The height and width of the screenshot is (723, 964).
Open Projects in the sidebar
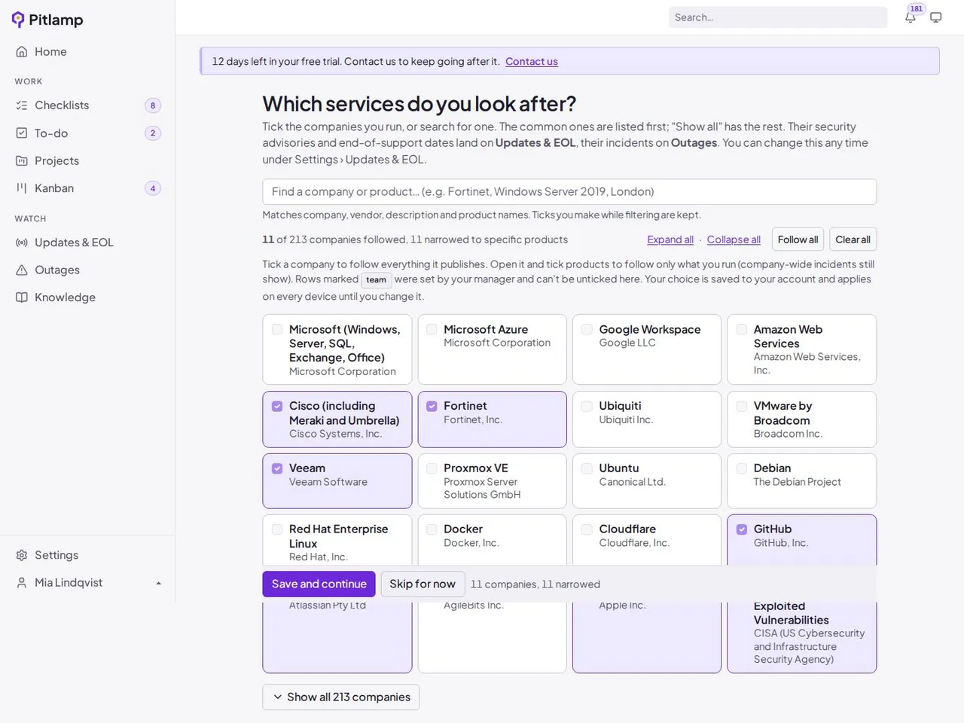87,161
